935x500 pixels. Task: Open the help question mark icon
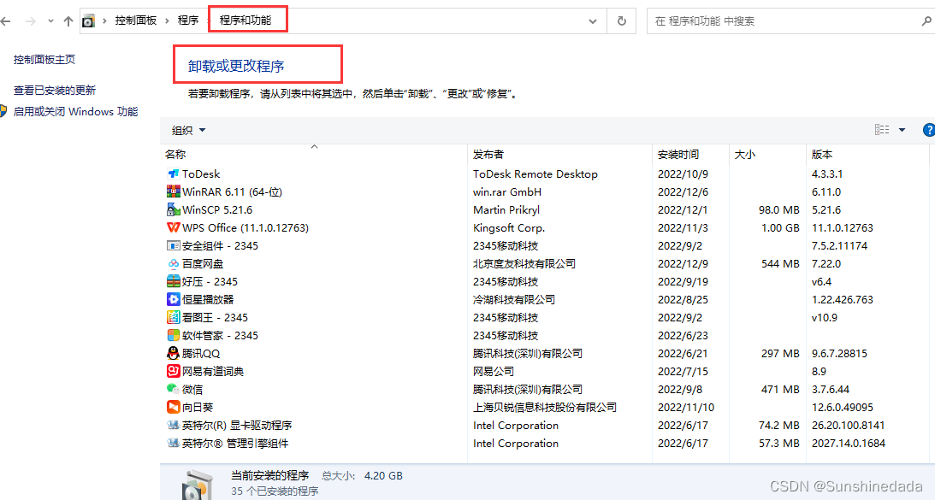pos(929,130)
